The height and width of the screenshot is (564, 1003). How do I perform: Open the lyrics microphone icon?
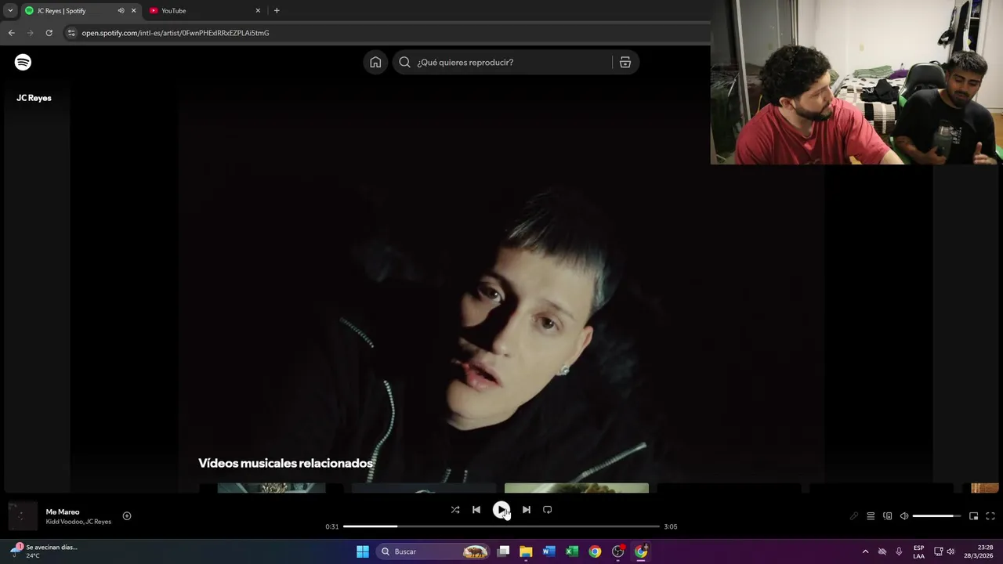pyautogui.click(x=854, y=516)
